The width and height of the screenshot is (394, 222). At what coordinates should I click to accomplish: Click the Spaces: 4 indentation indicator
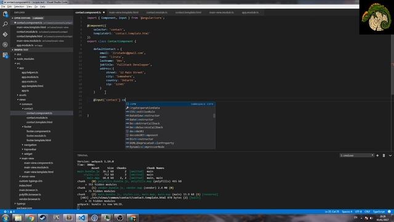coord(347,212)
